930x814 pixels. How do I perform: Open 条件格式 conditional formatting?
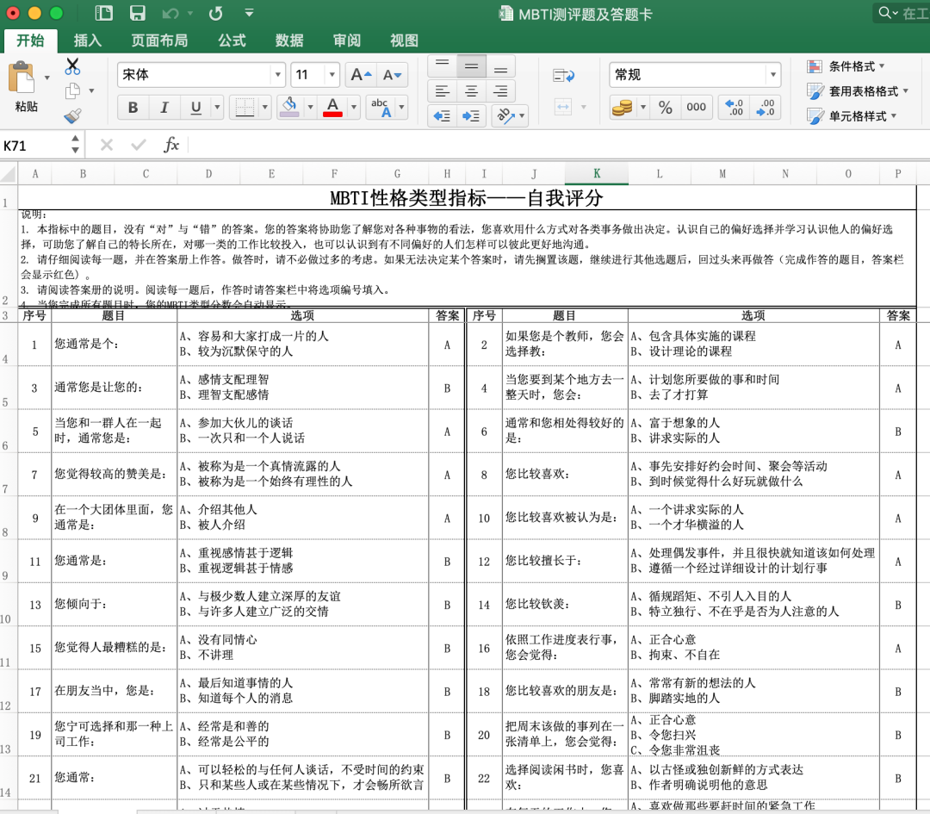pyautogui.click(x=846, y=66)
